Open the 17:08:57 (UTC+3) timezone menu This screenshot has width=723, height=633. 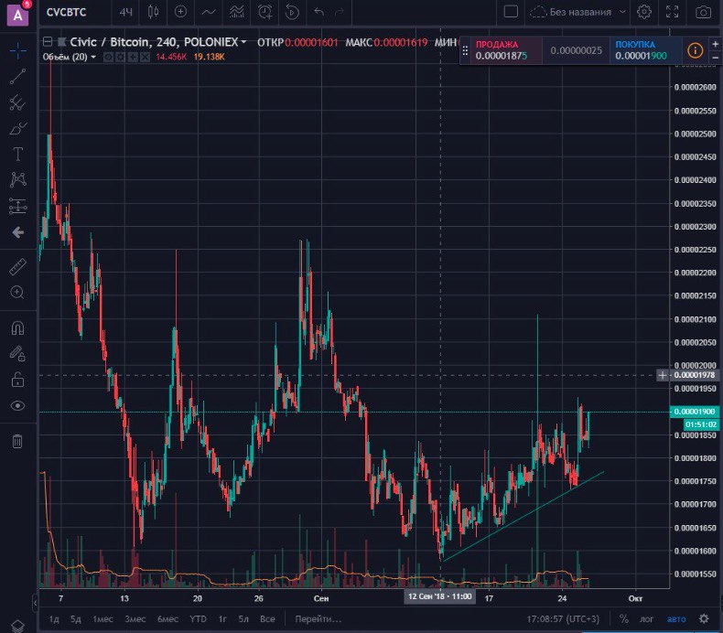pyautogui.click(x=563, y=618)
